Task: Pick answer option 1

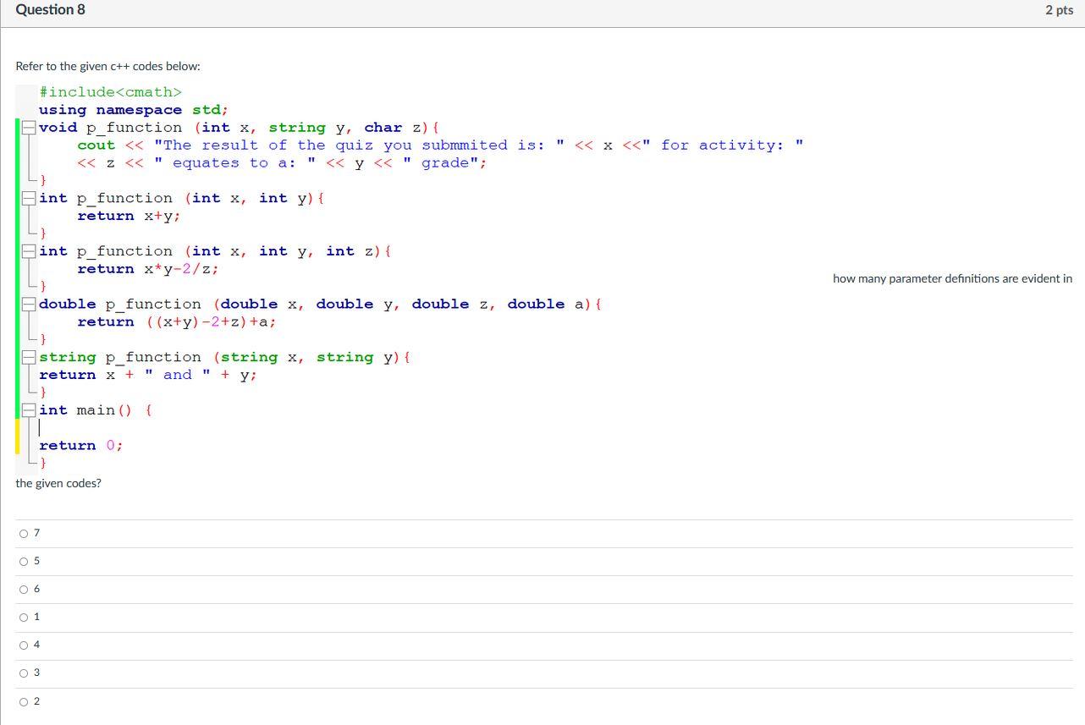Action: (x=24, y=617)
